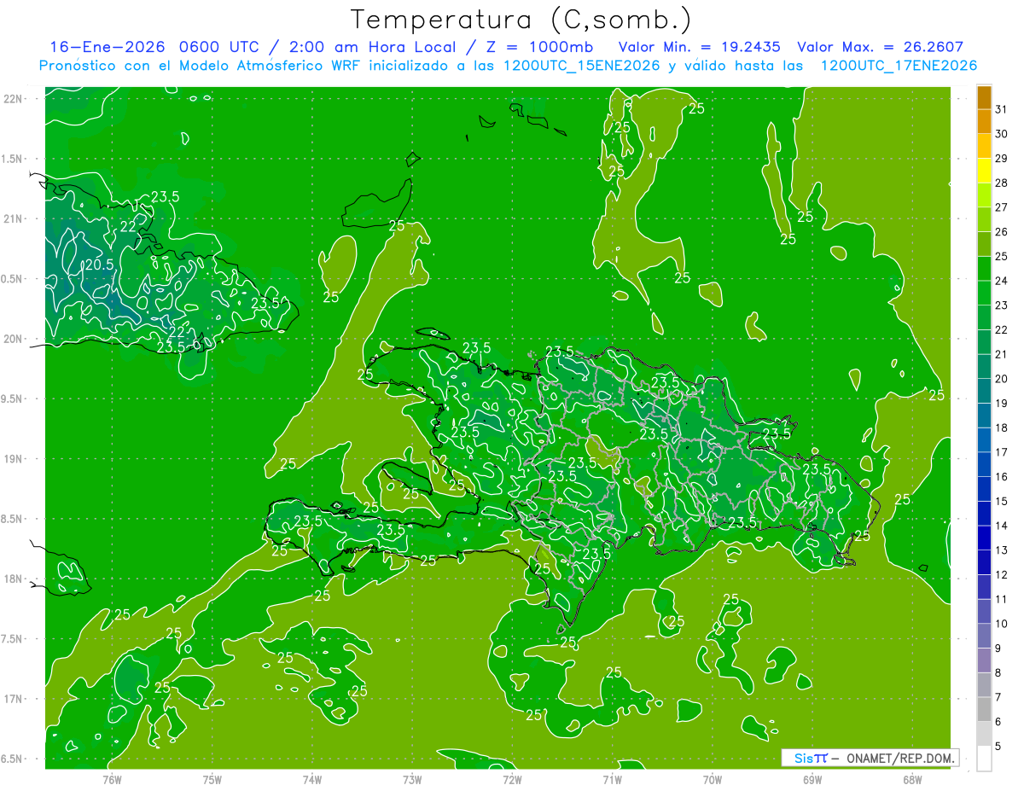Select the "1200UTC_17ENE2026" valid-until time
Viewport: 1024px width, 791px height.
pos(898,65)
